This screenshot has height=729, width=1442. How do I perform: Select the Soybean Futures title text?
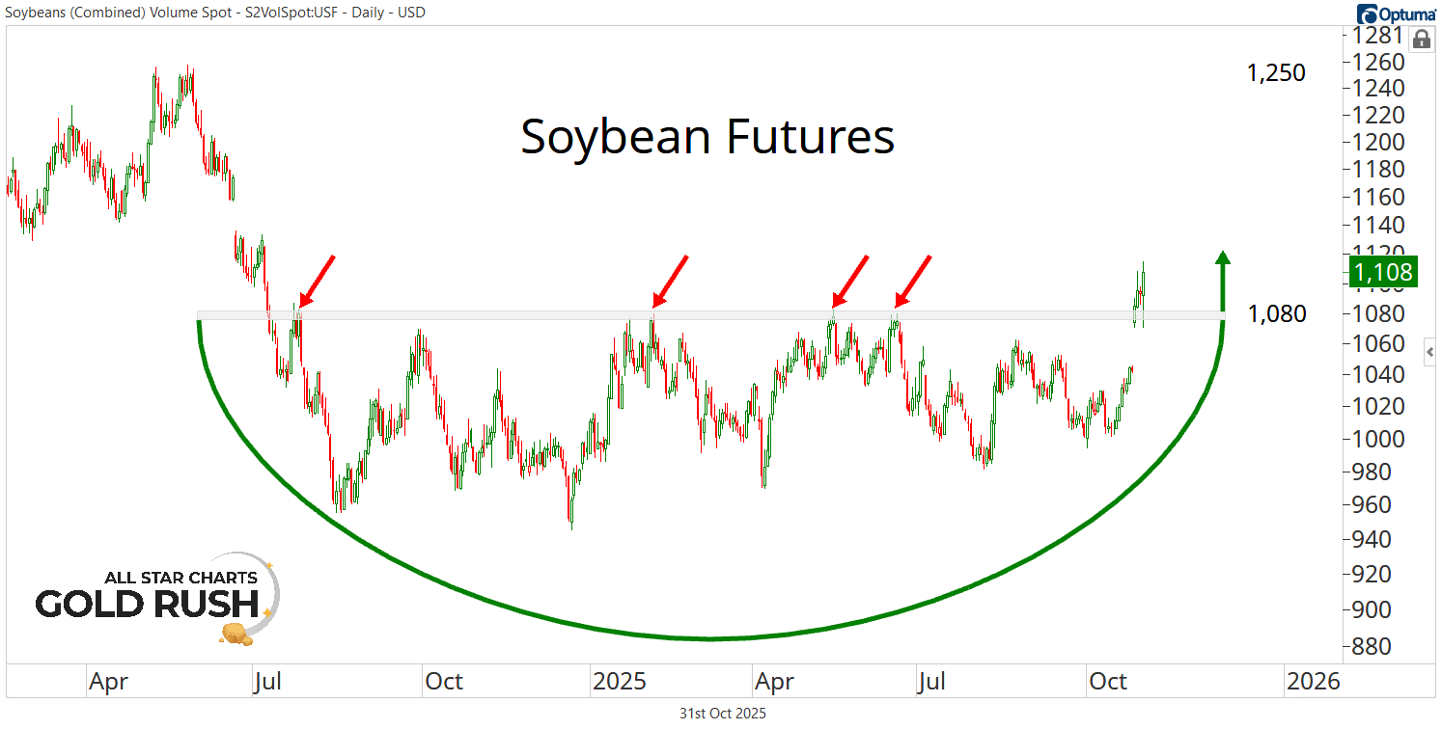(x=707, y=137)
